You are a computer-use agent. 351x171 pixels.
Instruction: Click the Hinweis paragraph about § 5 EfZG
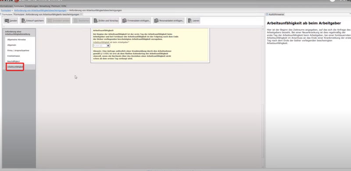click(132, 55)
